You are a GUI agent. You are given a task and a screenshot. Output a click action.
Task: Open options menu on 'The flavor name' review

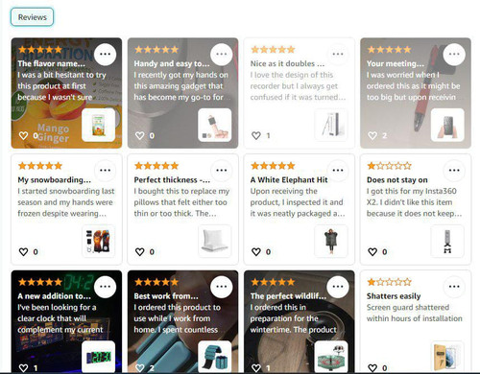105,54
